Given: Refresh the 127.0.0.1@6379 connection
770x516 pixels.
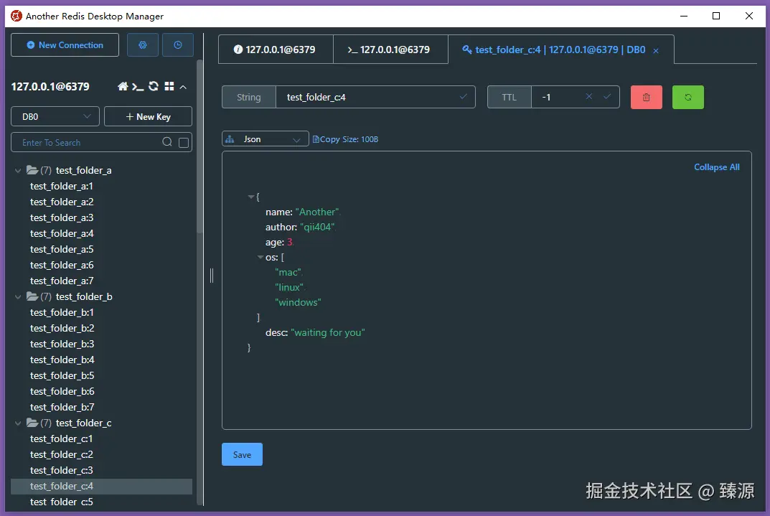Looking at the screenshot, I should [x=154, y=86].
